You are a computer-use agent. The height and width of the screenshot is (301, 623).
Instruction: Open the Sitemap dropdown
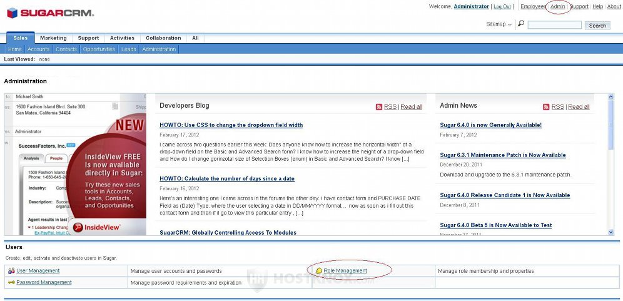tap(499, 24)
